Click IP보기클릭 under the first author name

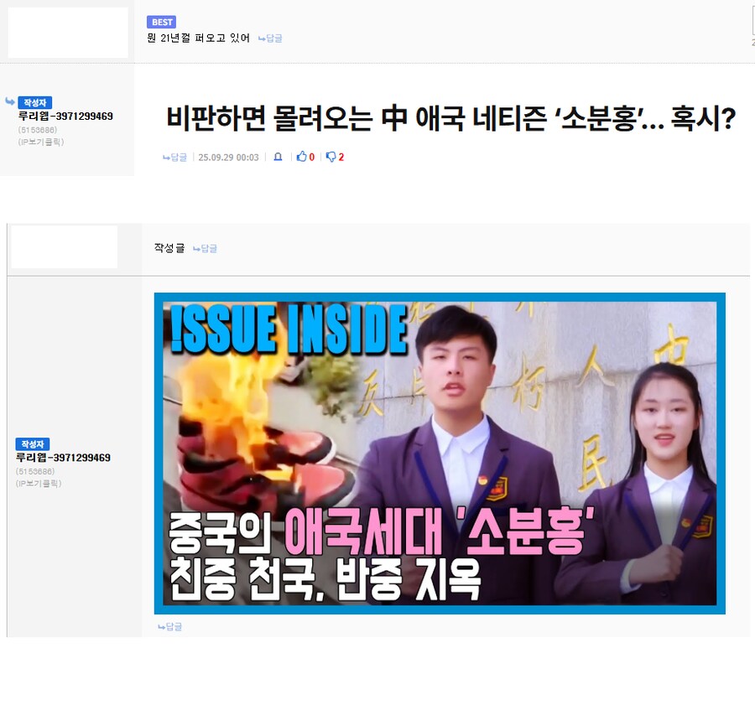pos(40,142)
